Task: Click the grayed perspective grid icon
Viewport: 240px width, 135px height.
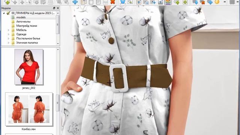Action: point(51,2)
